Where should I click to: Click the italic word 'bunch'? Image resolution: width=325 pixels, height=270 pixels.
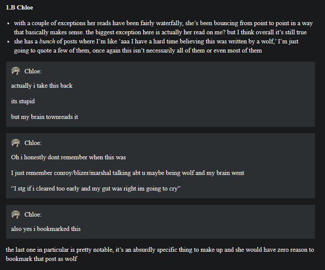47,41
